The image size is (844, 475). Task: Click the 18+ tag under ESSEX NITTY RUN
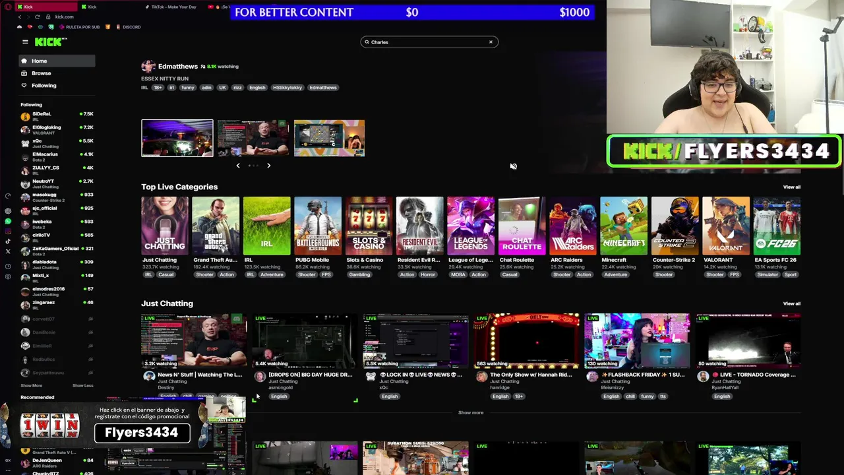point(158,87)
